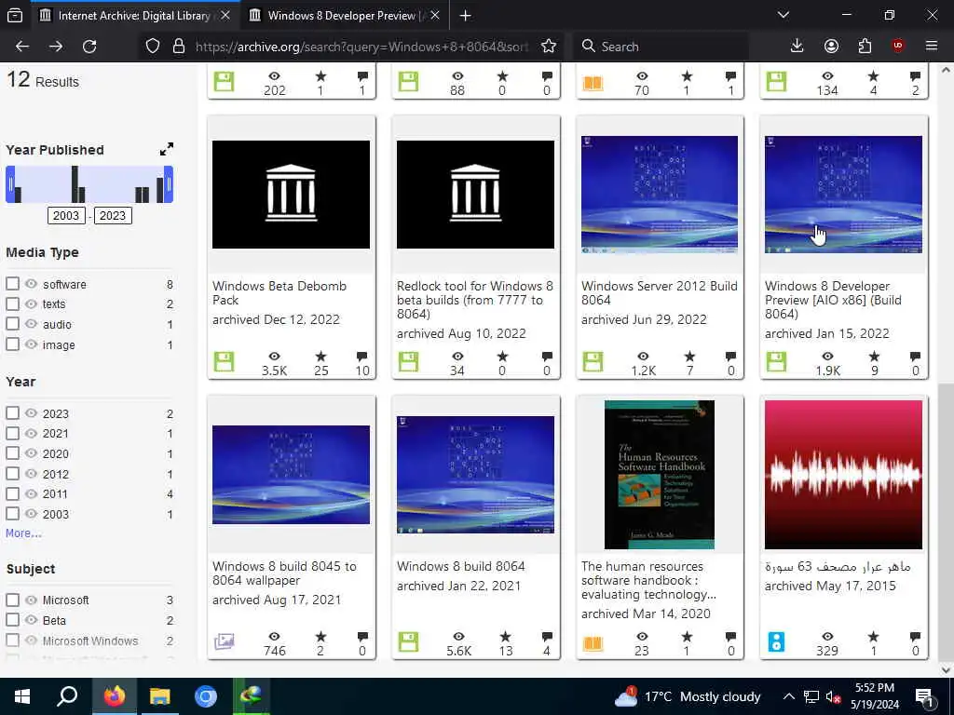Viewport: 954px width, 715px height.
Task: Click the padlock site information icon
Action: tap(178, 47)
